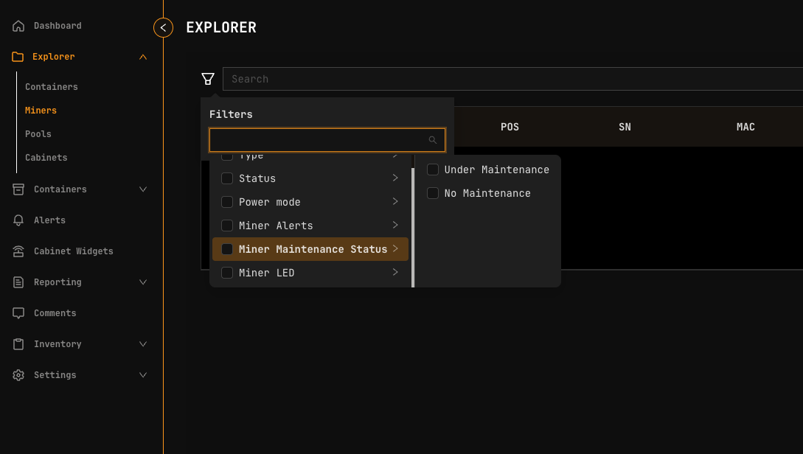Collapse the Explorer sidebar section
The width and height of the screenshot is (803, 454).
click(142, 56)
